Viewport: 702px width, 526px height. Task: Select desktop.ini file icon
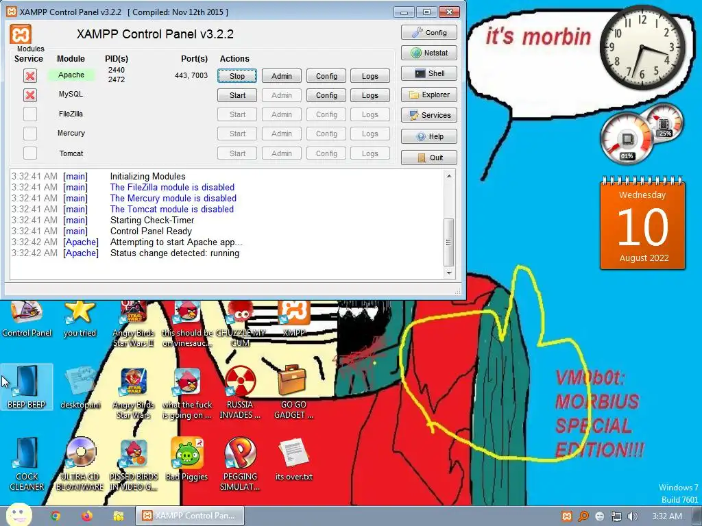(81, 388)
